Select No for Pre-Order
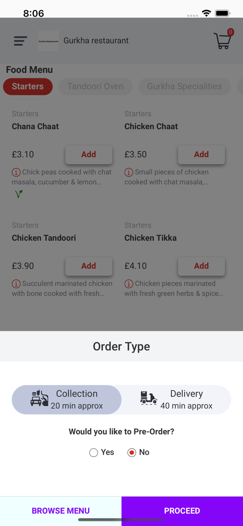 pos(131,452)
